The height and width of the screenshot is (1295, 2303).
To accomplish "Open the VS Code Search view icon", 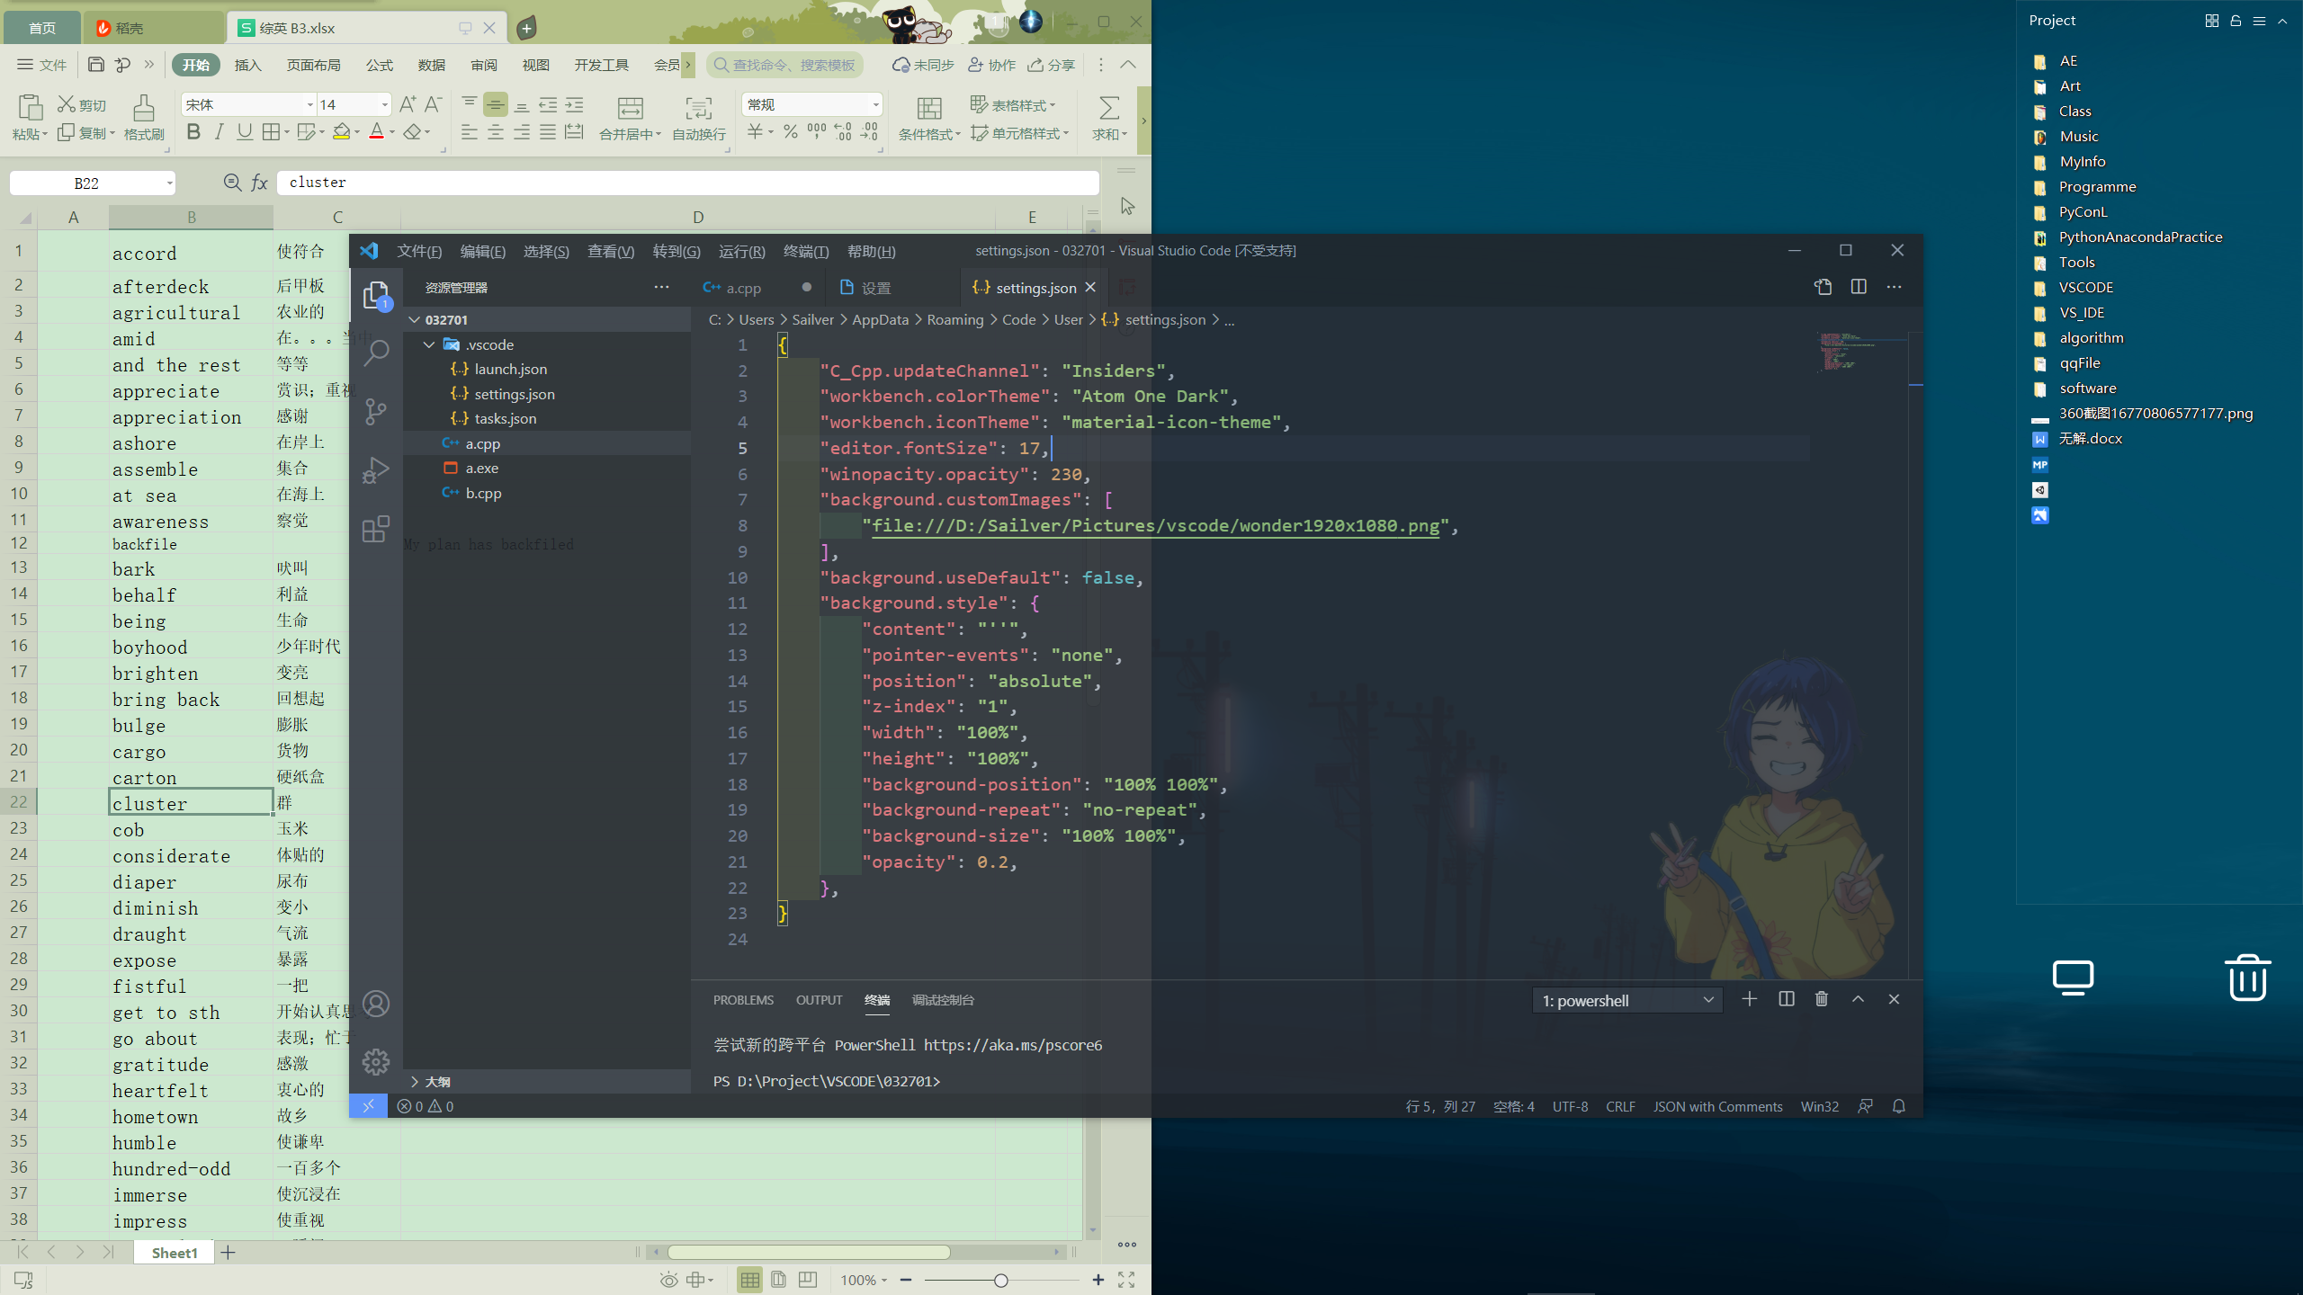I will pyautogui.click(x=376, y=353).
